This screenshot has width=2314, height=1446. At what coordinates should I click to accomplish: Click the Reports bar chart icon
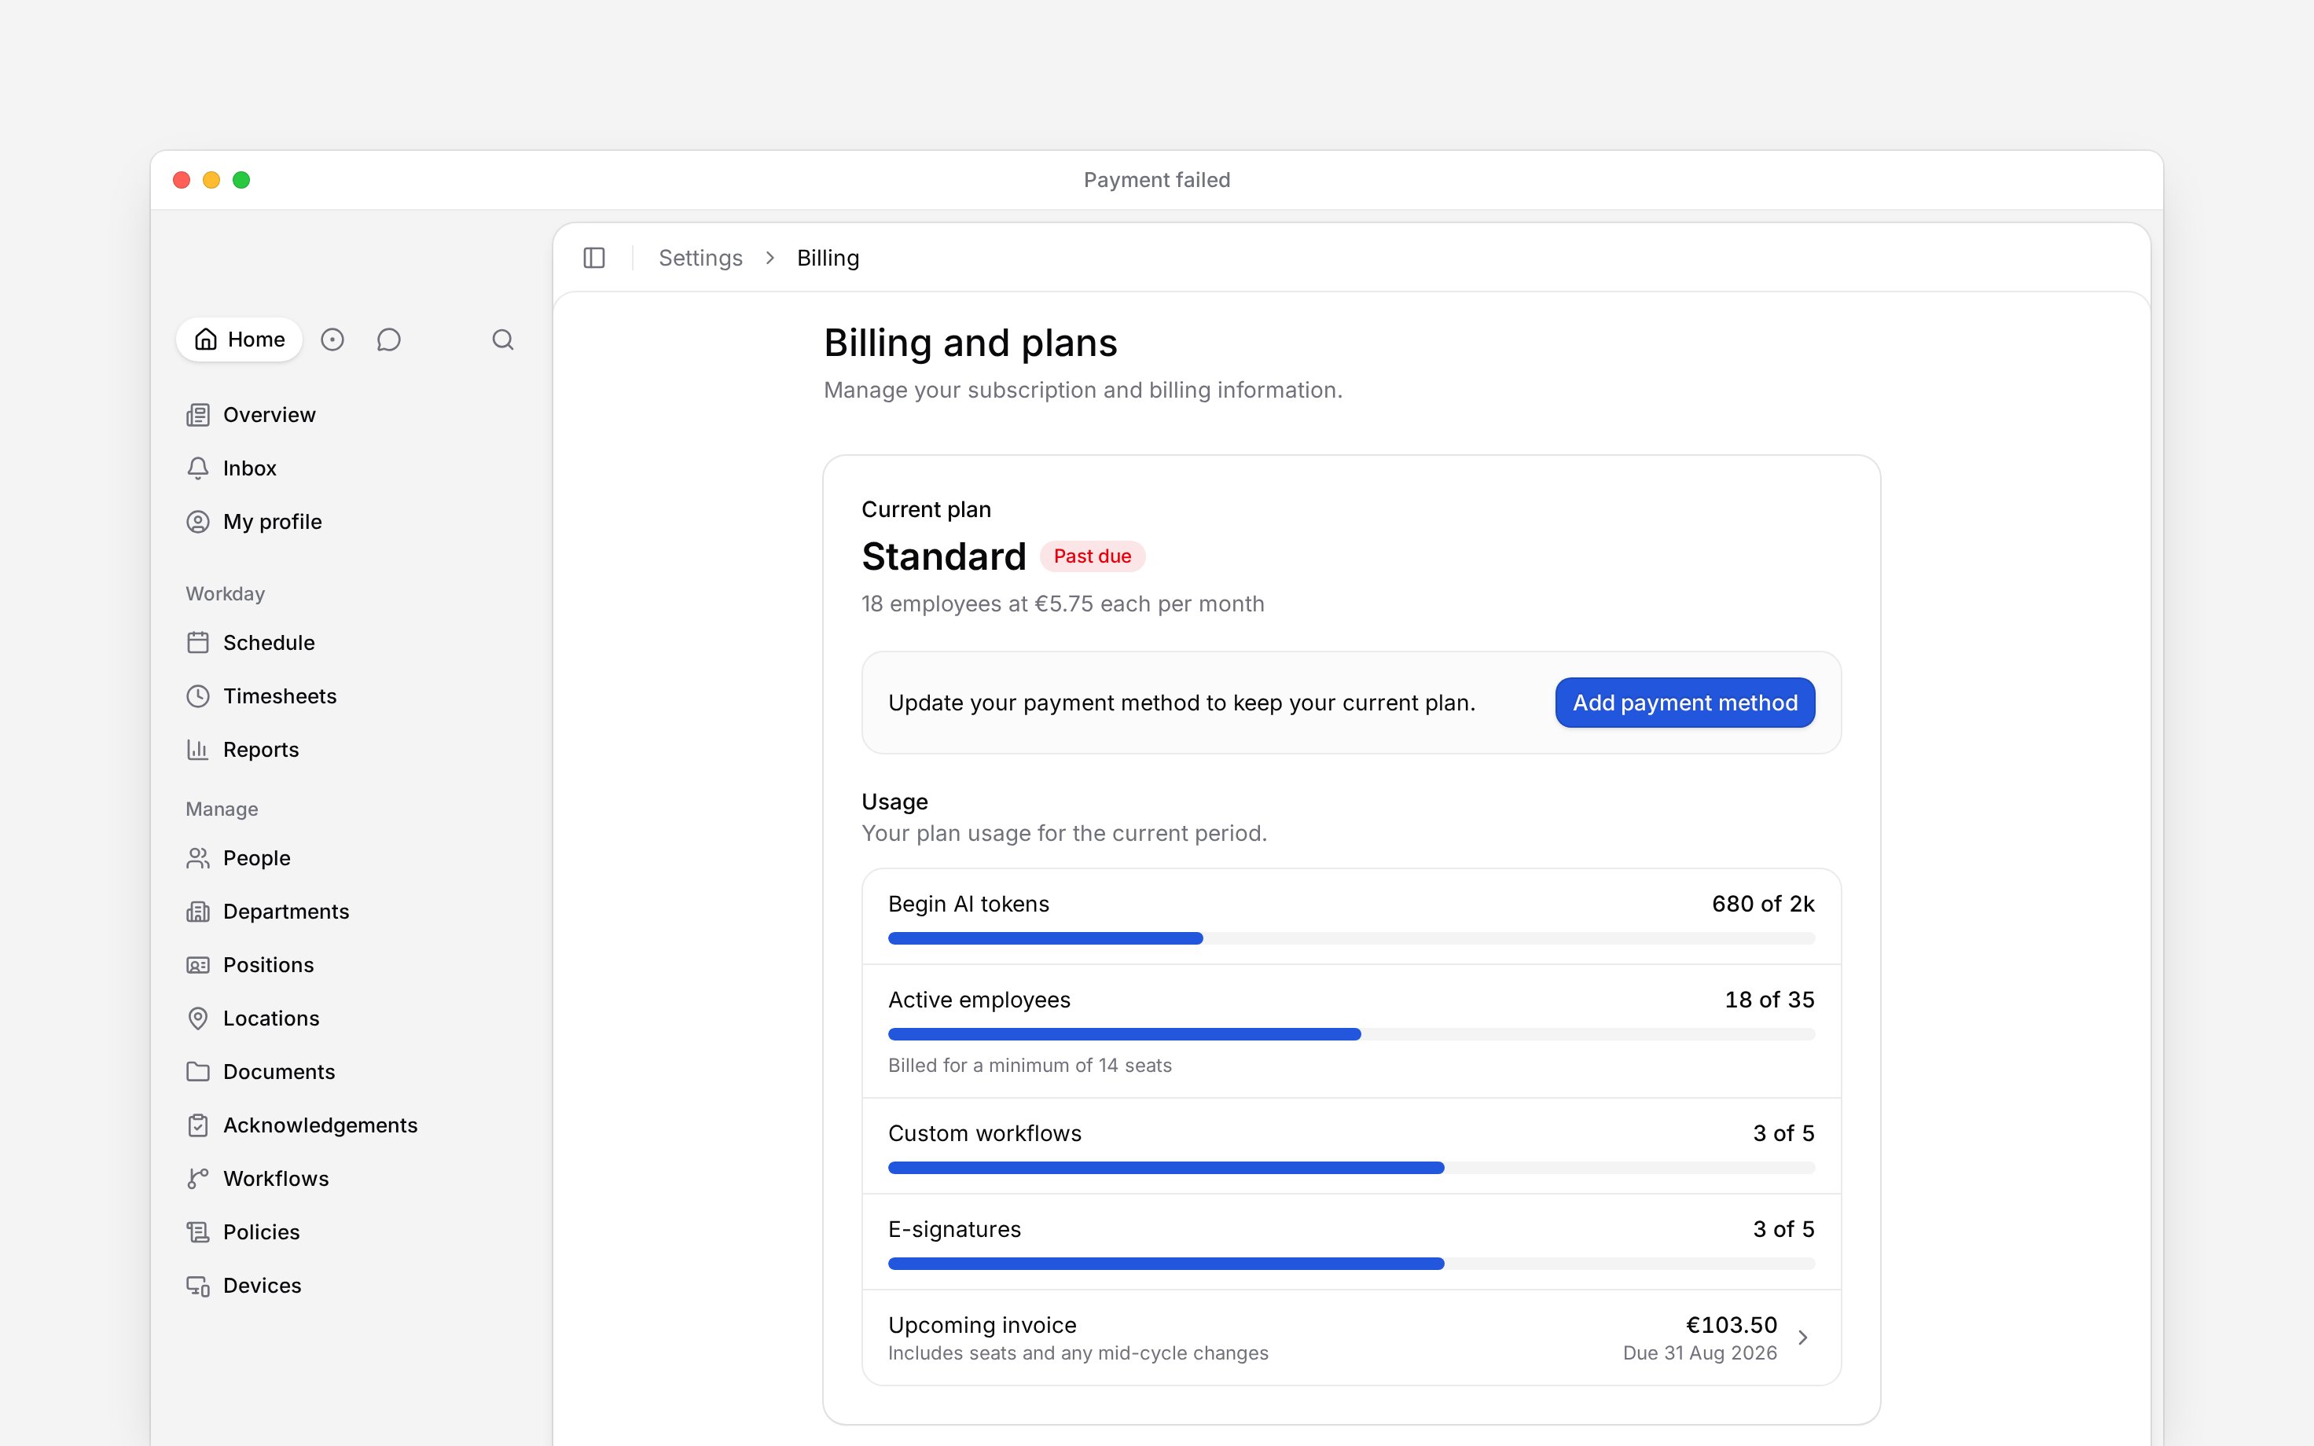point(198,750)
